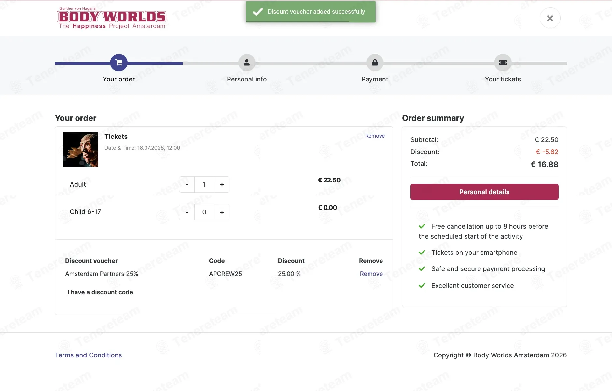Open 'I have a discount code' link
Image resolution: width=612 pixels, height=391 pixels.
tap(100, 292)
